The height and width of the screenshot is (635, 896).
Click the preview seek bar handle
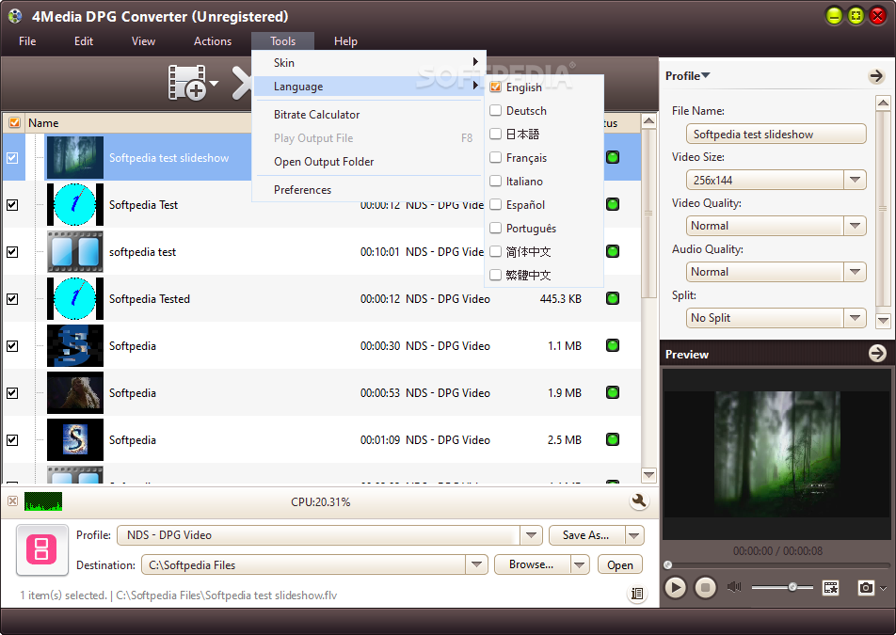pyautogui.click(x=667, y=564)
